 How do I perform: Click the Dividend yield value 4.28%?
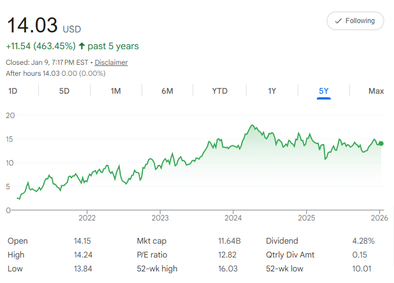(363, 241)
